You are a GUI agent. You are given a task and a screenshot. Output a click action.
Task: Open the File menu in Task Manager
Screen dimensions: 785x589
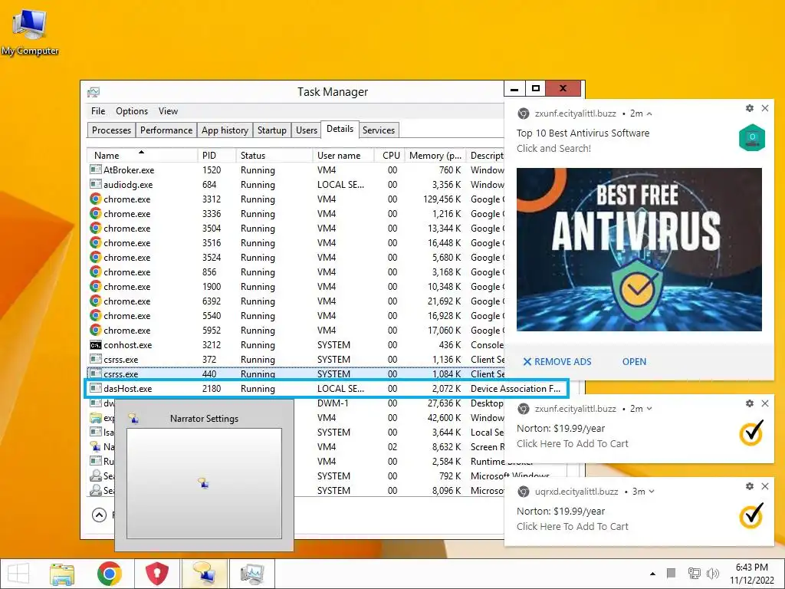[x=98, y=111]
